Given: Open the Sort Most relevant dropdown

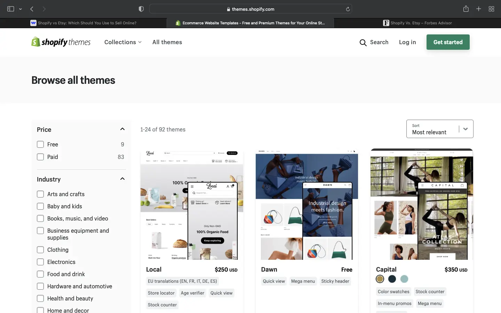Looking at the screenshot, I should tap(440, 129).
